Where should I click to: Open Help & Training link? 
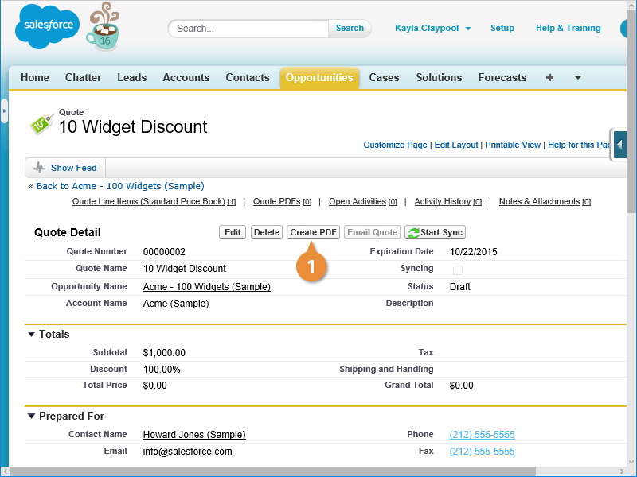pyautogui.click(x=568, y=28)
